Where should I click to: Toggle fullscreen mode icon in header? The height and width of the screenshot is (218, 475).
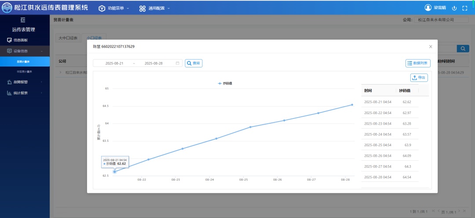coord(465,8)
